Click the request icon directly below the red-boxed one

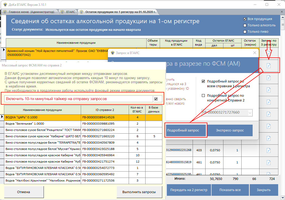[x=269, y=78]
